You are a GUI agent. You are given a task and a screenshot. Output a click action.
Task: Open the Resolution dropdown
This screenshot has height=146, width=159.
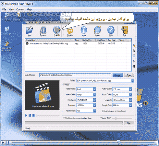(94, 100)
